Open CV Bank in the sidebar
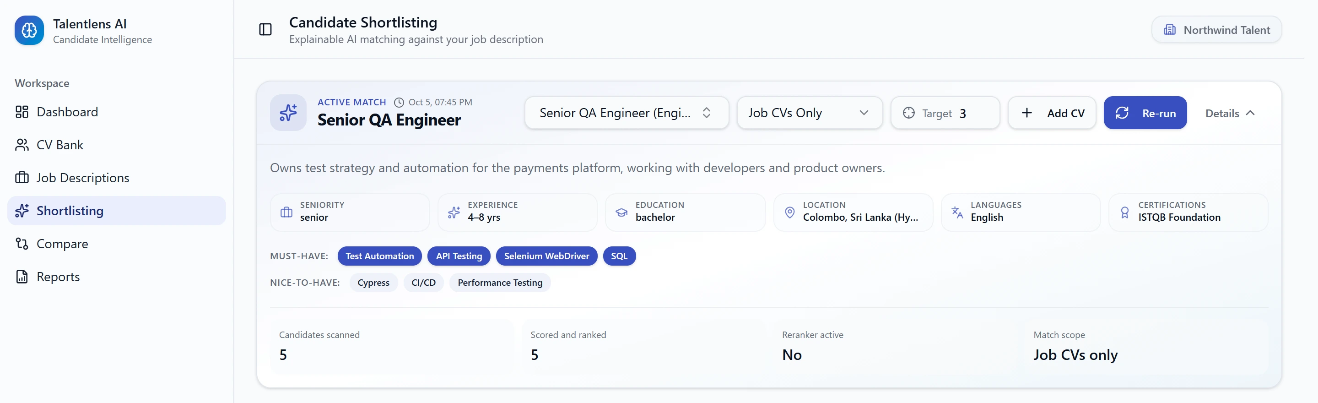Image resolution: width=1318 pixels, height=403 pixels. pos(117,145)
